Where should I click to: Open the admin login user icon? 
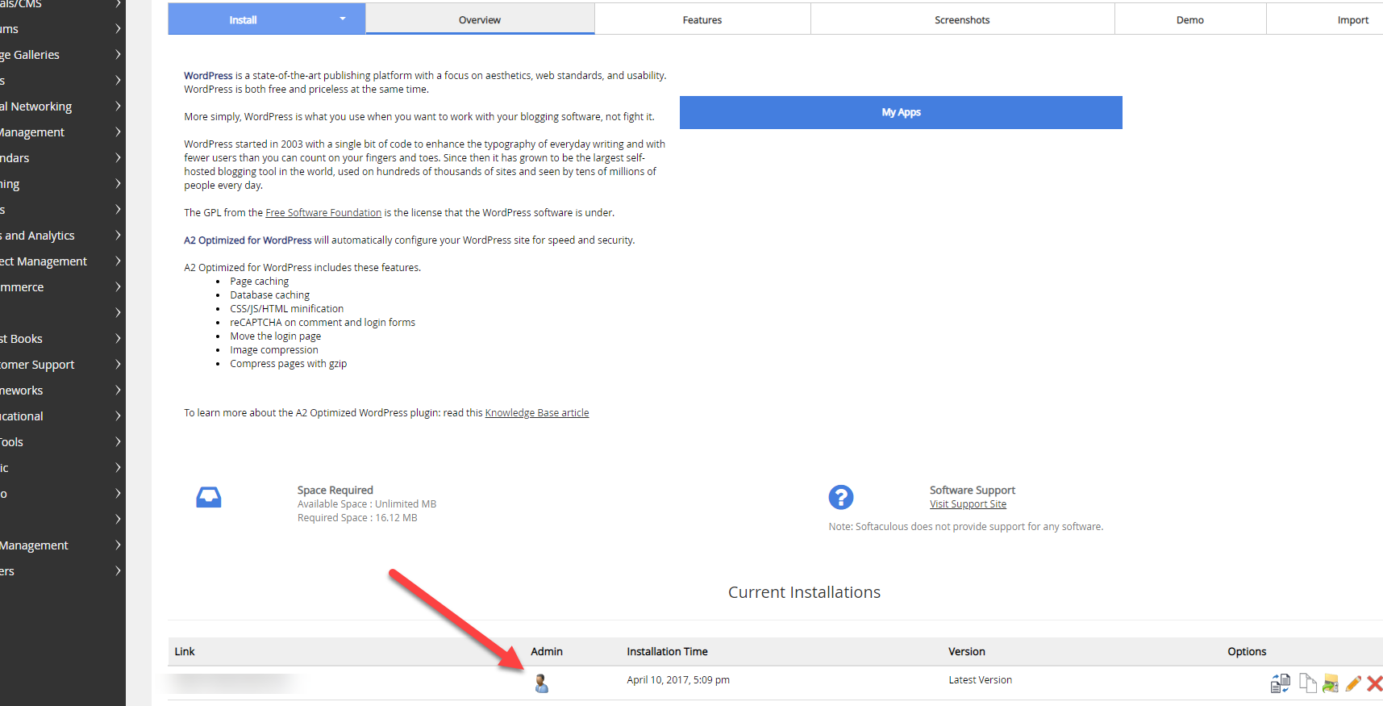[x=541, y=683]
